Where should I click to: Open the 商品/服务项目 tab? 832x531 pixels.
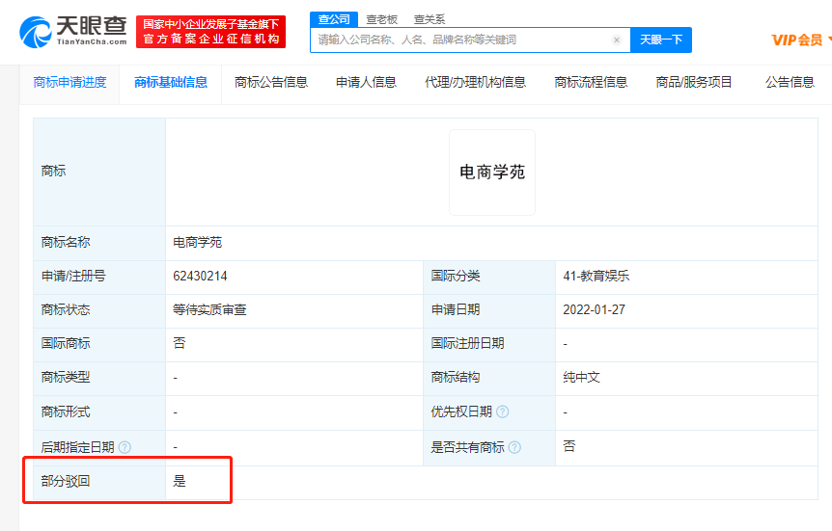[x=694, y=83]
